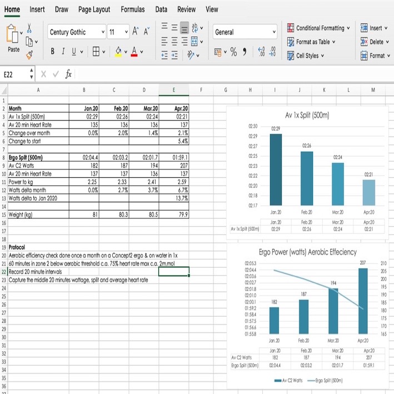This screenshot has width=394, height=394.
Task: Click into the formula bar
Action: click(x=234, y=74)
